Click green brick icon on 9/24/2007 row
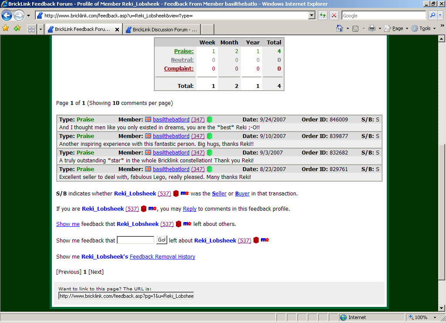 pos(209,119)
